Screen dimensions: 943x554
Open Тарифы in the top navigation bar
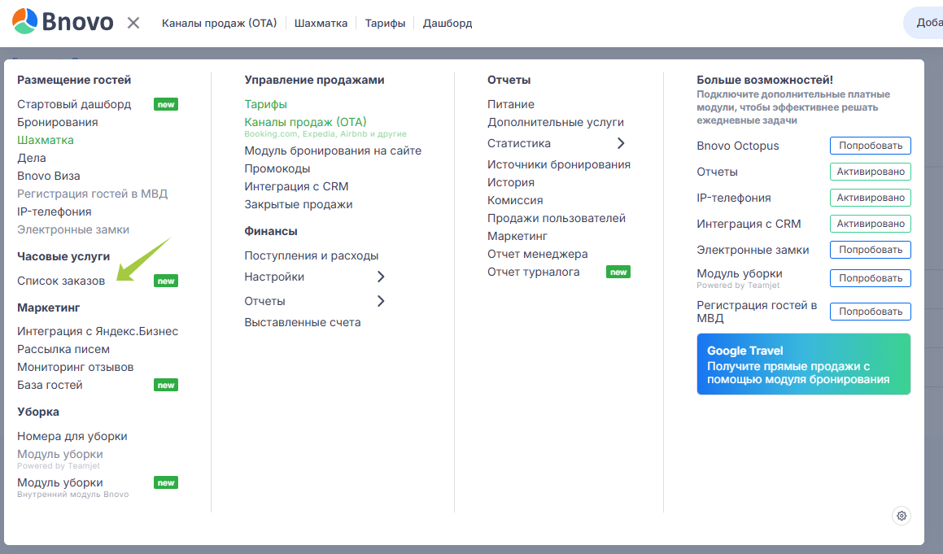click(385, 23)
